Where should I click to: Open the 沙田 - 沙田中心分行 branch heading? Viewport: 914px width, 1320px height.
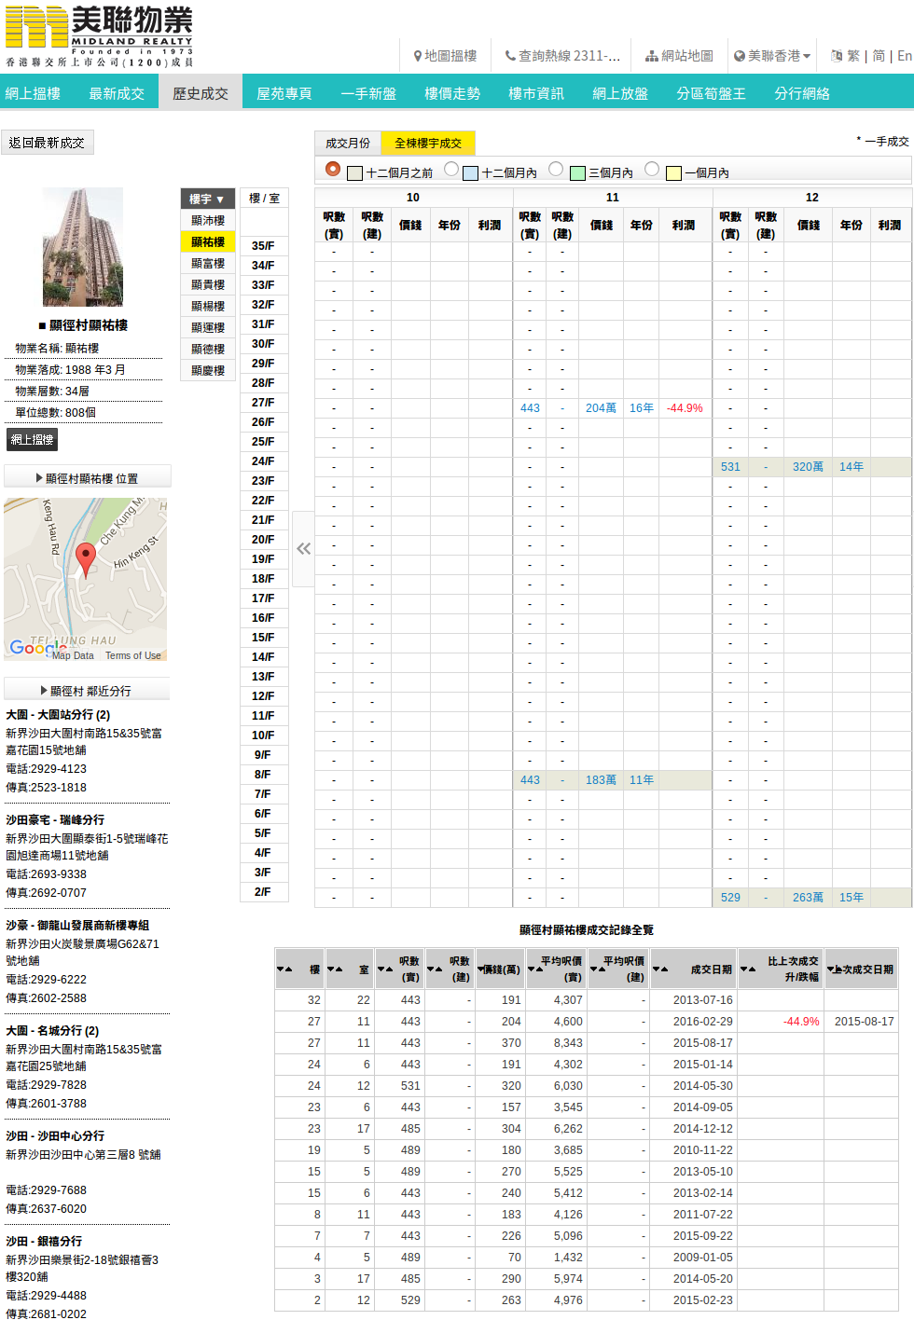pyautogui.click(x=55, y=1135)
